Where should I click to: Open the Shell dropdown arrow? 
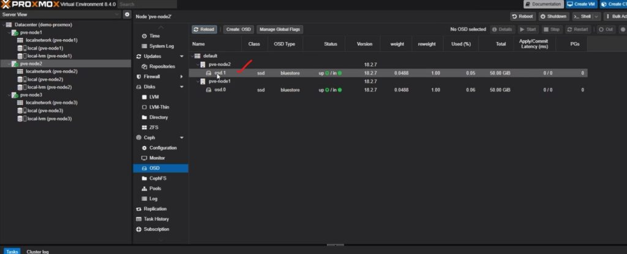tap(596, 16)
